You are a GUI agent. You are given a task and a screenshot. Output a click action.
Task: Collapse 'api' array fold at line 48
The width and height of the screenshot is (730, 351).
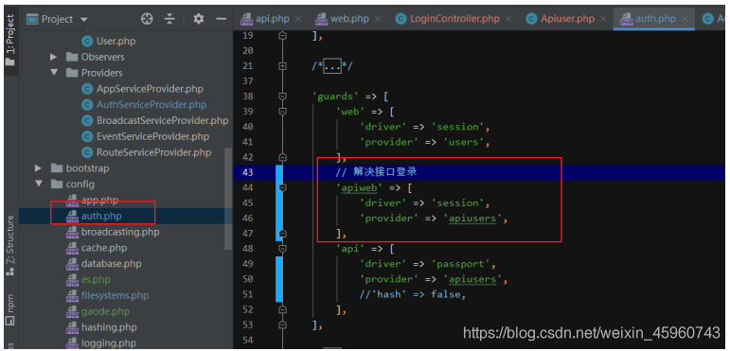pos(282,248)
